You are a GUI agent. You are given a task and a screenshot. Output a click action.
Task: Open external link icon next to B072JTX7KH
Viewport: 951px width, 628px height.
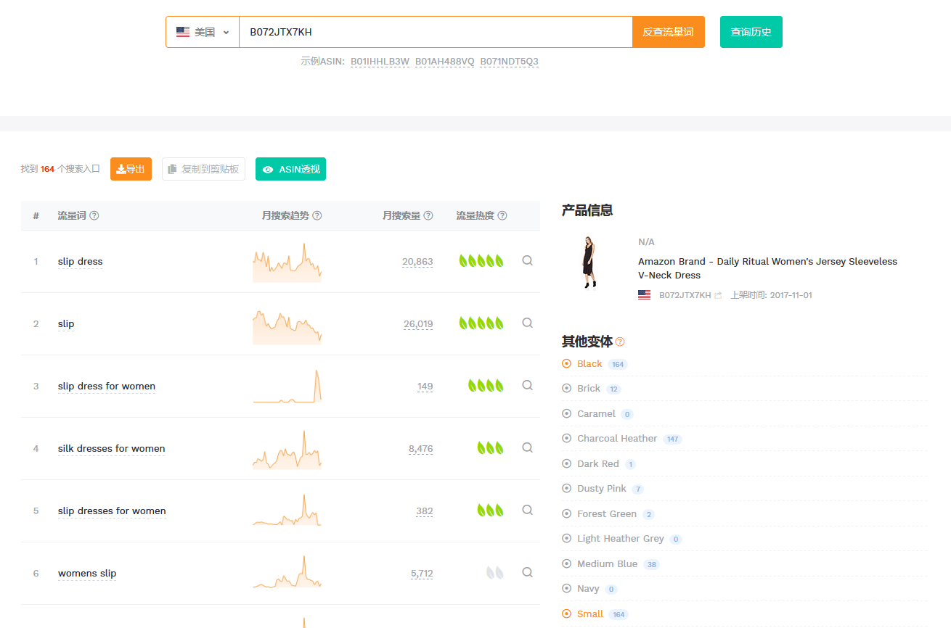pyautogui.click(x=718, y=295)
